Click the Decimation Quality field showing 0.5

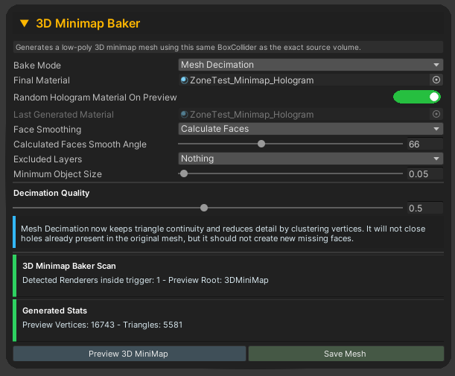(424, 208)
